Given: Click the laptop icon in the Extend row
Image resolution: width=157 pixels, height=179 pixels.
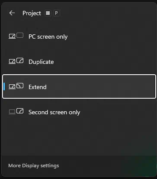Looking at the screenshot, I should tap(12, 87).
